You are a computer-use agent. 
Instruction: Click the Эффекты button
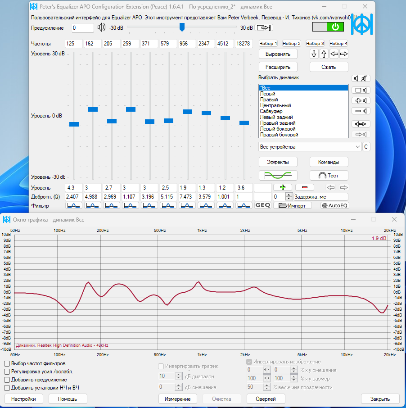pyautogui.click(x=278, y=162)
